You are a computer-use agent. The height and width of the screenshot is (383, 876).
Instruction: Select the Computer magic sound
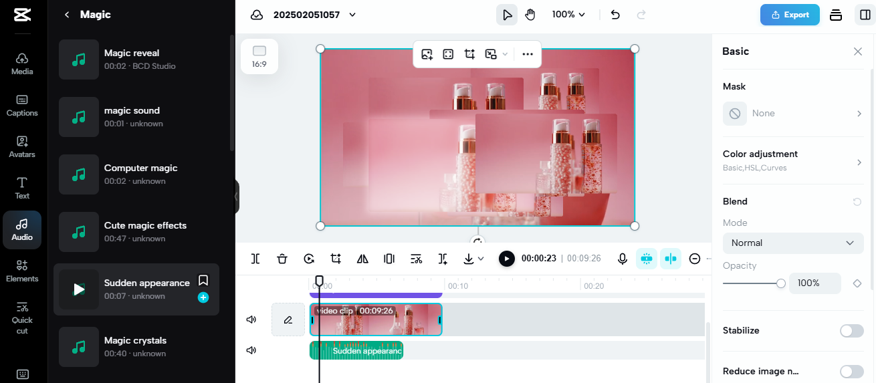pyautogui.click(x=136, y=174)
